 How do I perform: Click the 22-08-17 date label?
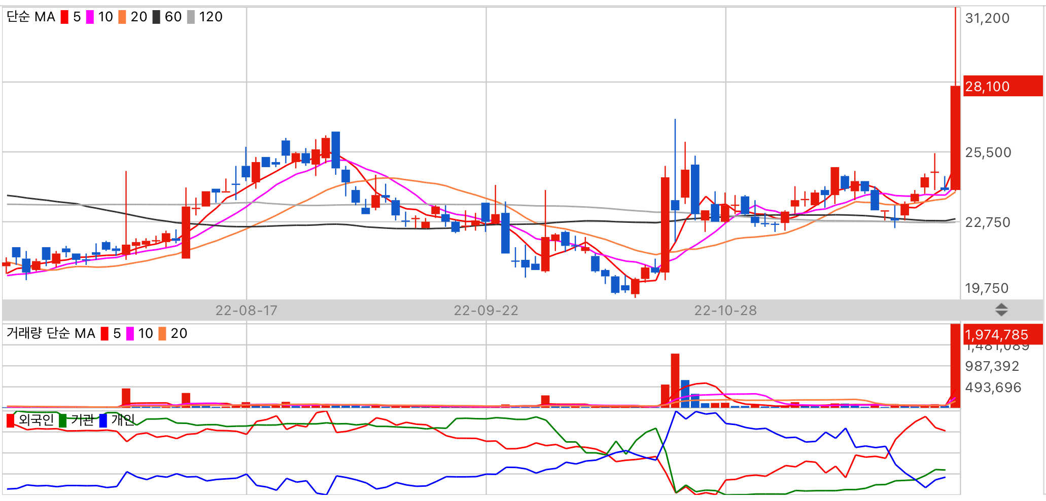point(247,311)
